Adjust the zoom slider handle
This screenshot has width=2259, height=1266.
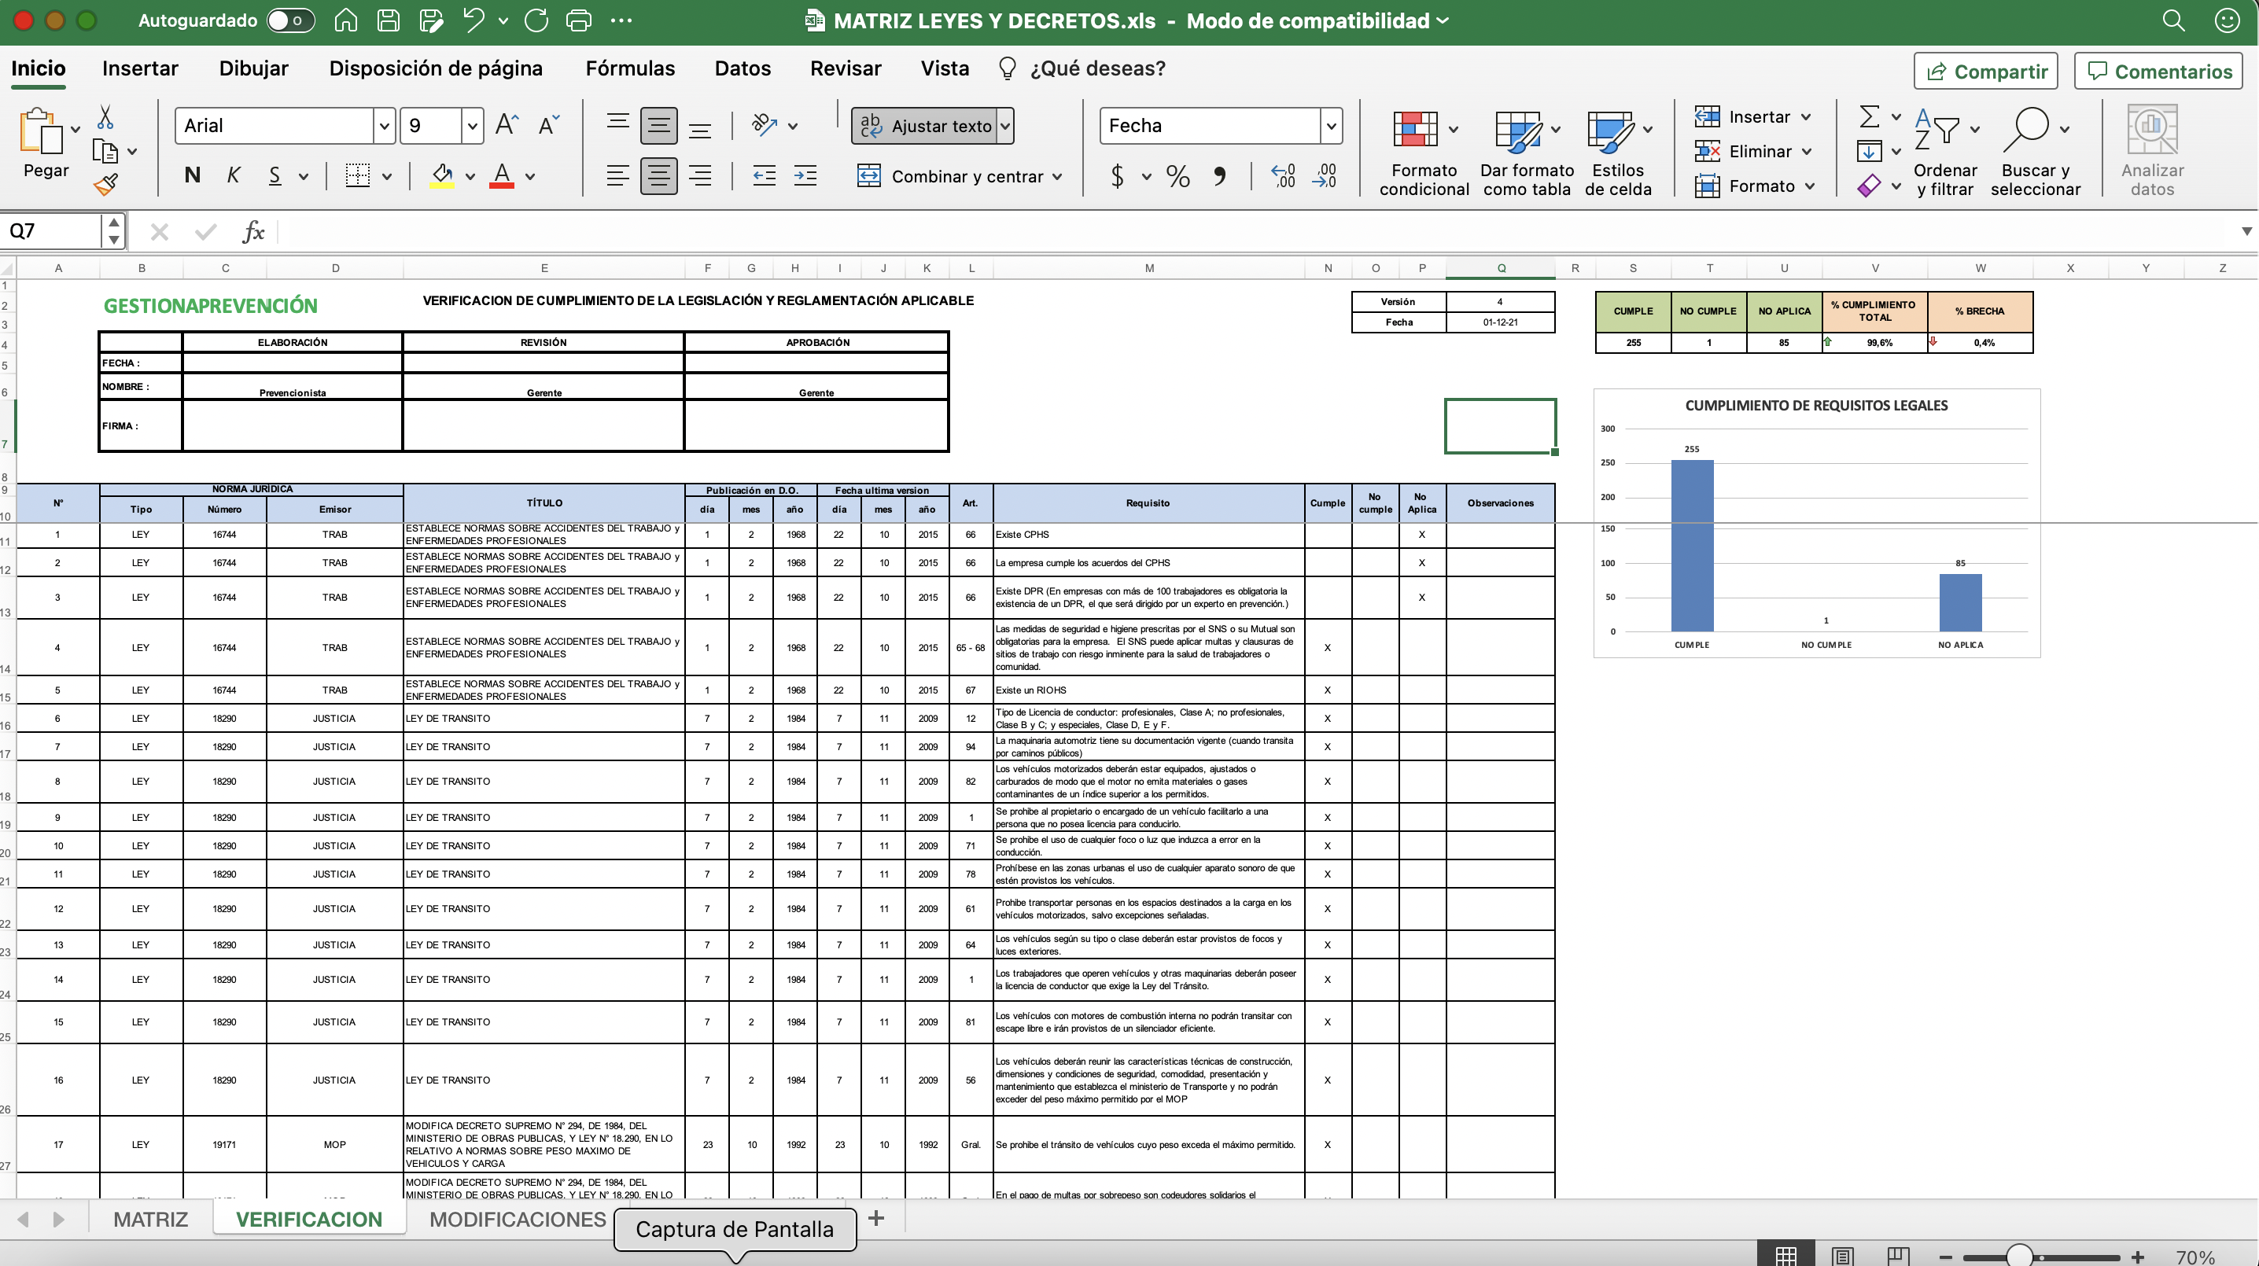2020,1257
